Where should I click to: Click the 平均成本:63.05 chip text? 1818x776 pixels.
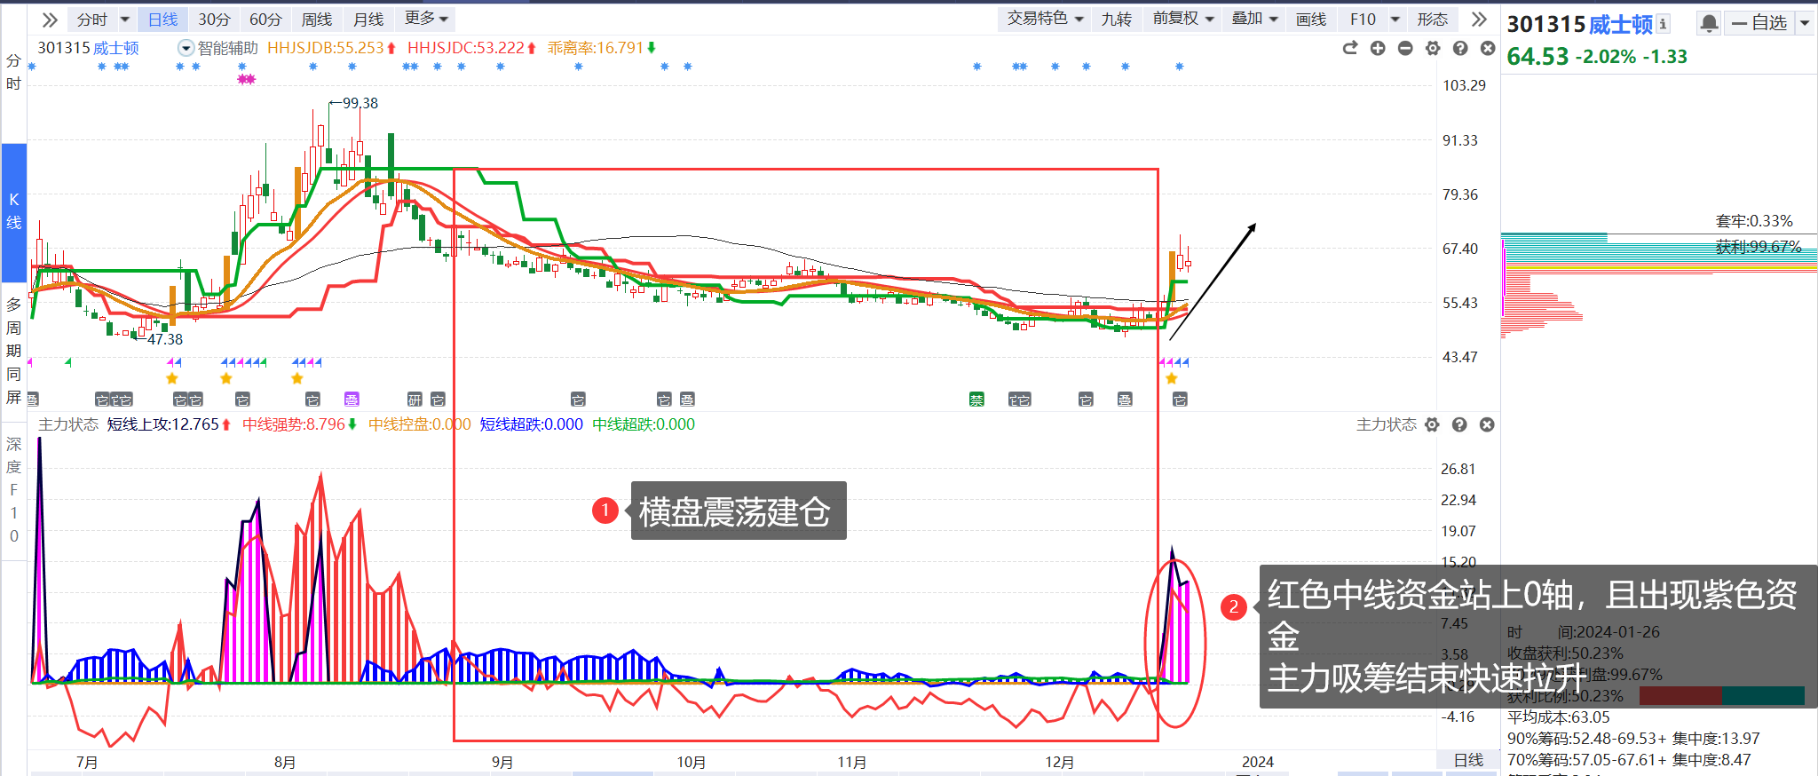[1559, 717]
